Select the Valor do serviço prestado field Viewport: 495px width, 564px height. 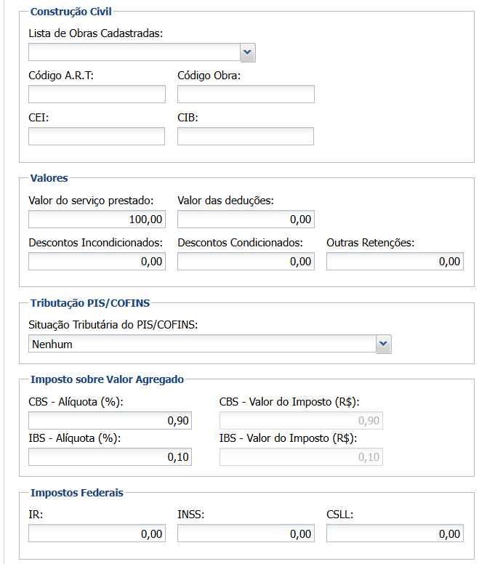97,219
